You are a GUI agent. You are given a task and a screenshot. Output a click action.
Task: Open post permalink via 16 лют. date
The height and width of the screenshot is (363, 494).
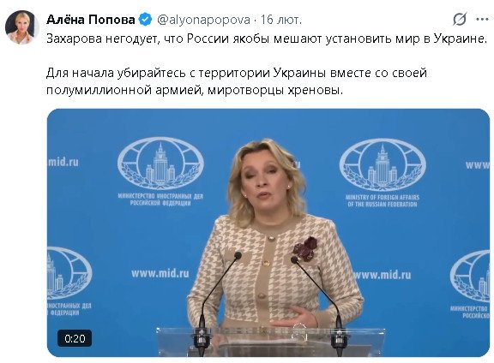click(281, 20)
